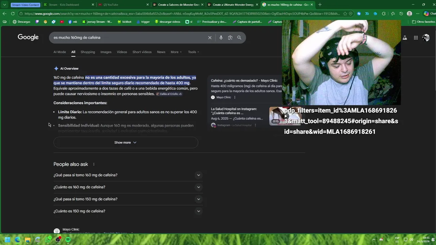Open the descargar videos bookmark
This screenshot has height=245, width=436.
pyautogui.click(x=167, y=22)
